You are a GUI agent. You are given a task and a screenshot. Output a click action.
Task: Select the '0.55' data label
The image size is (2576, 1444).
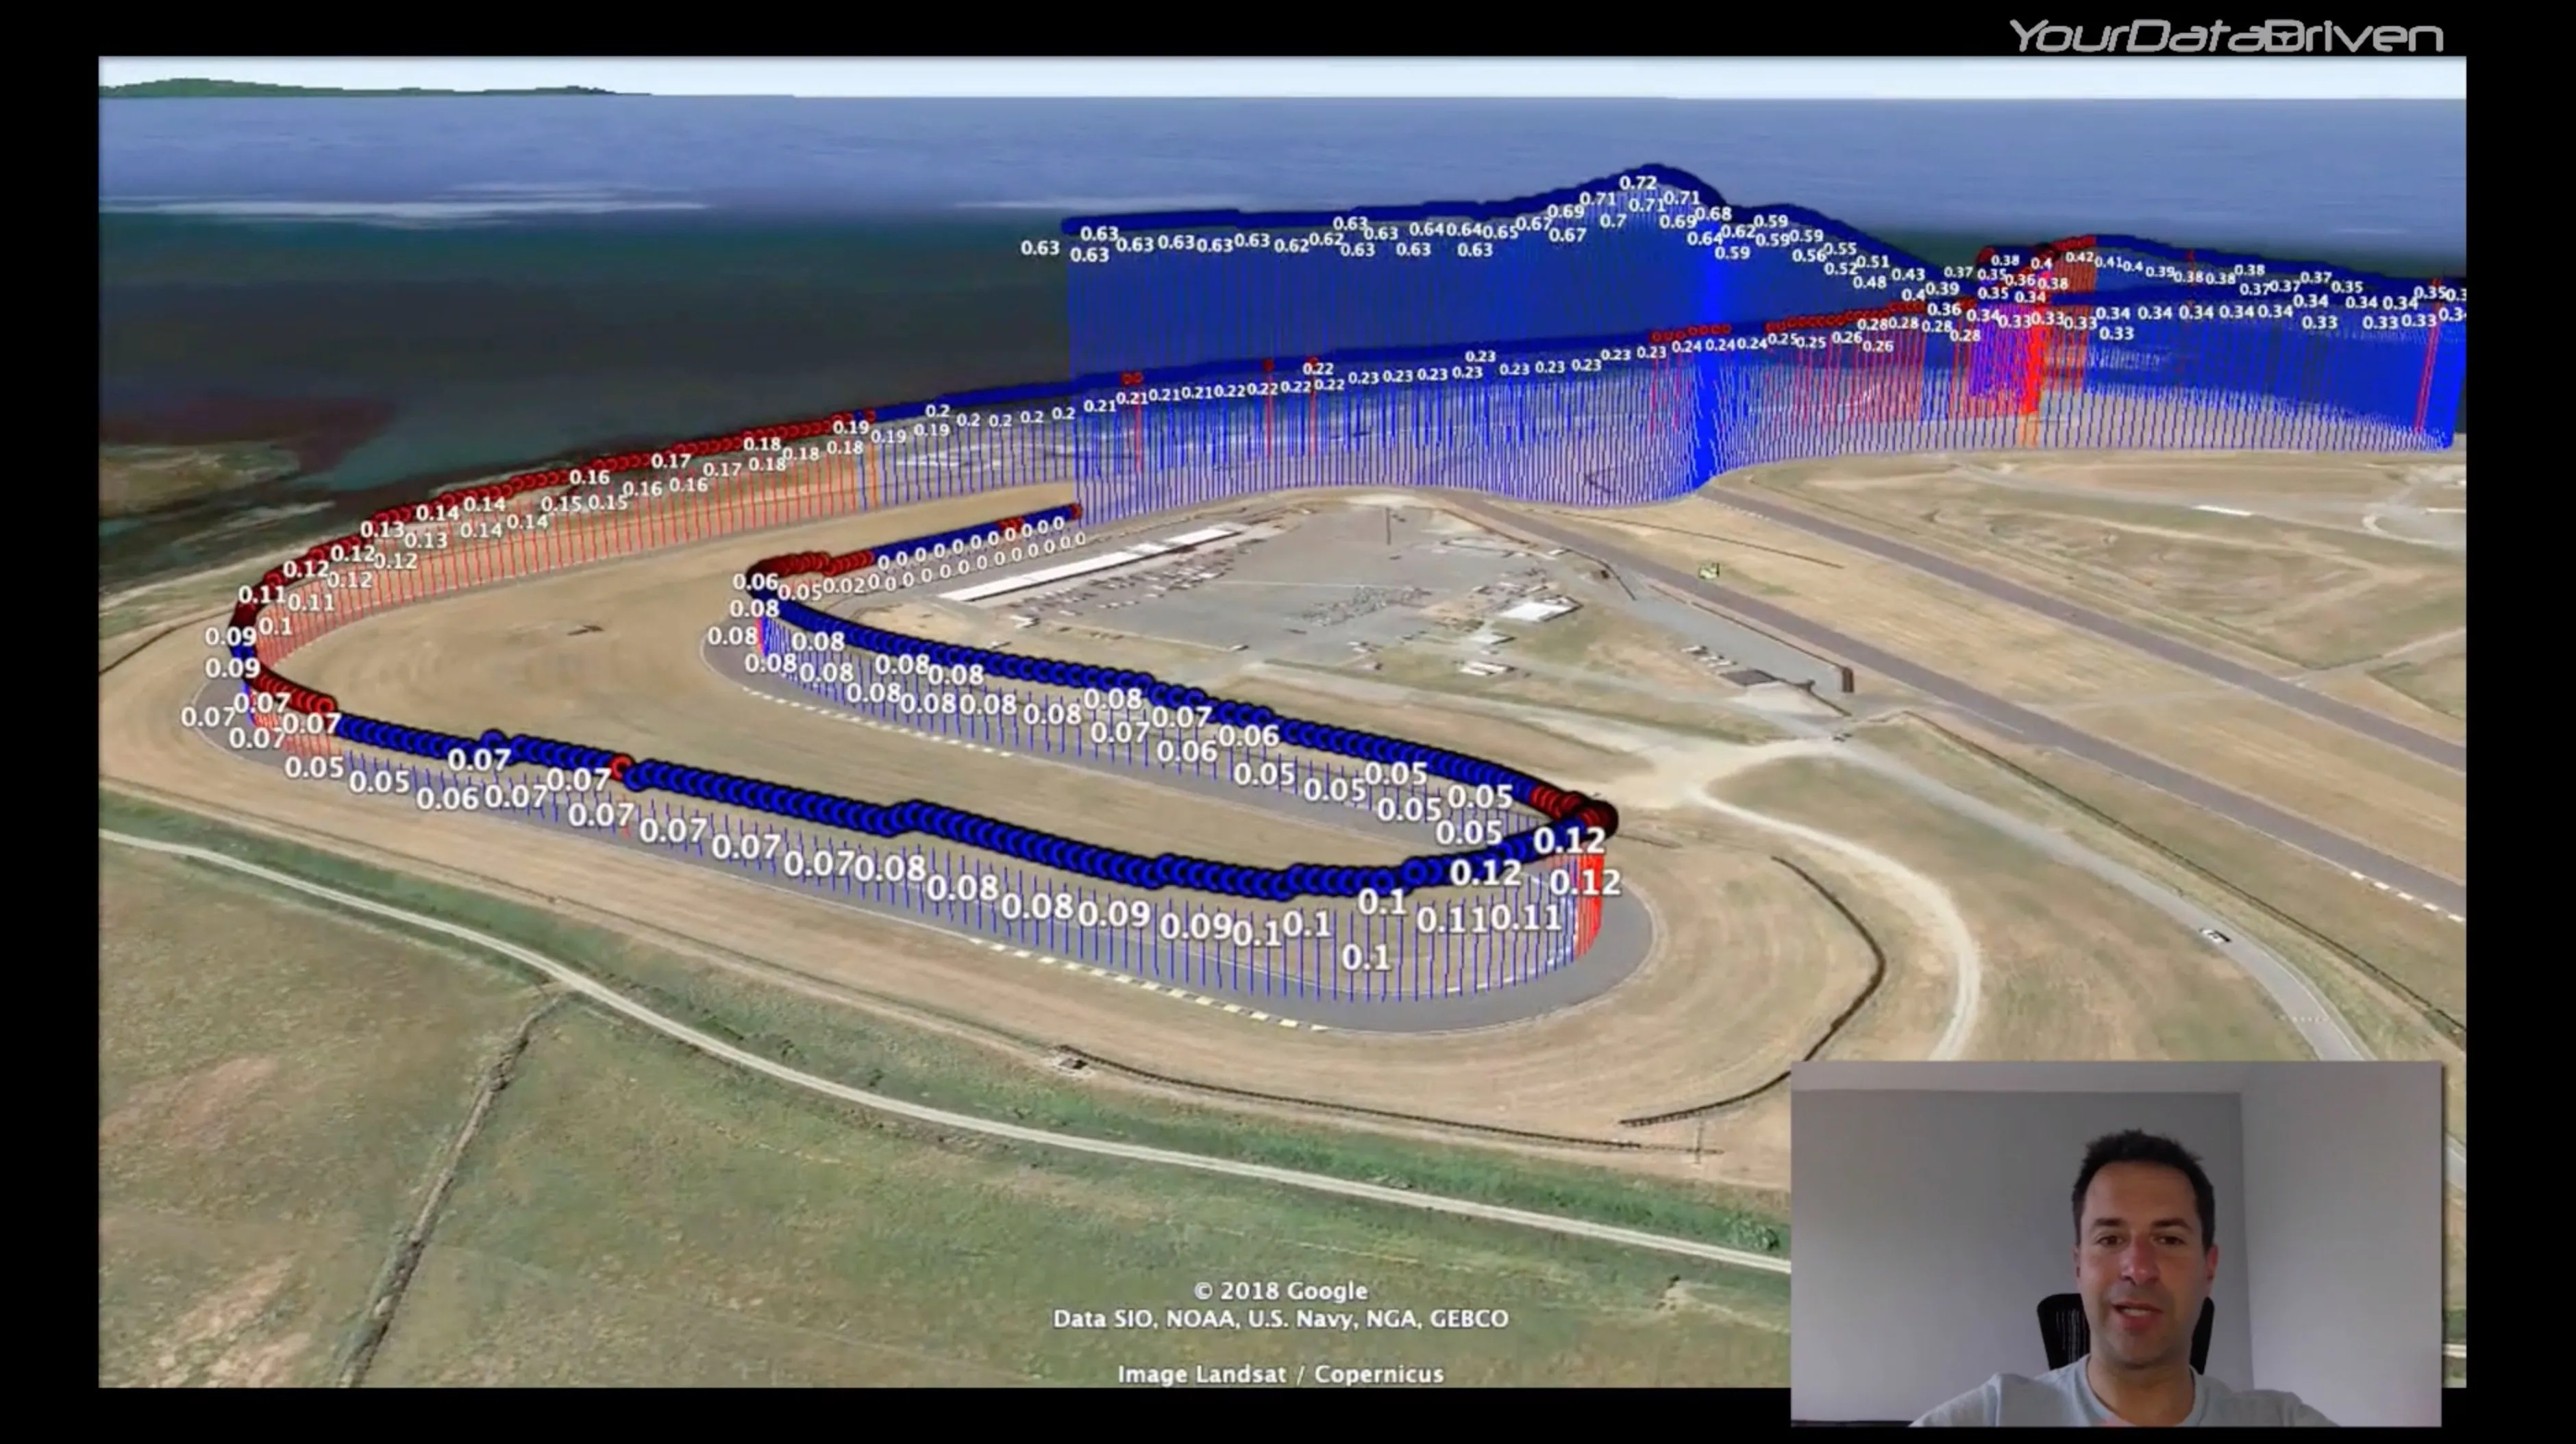[1840, 248]
